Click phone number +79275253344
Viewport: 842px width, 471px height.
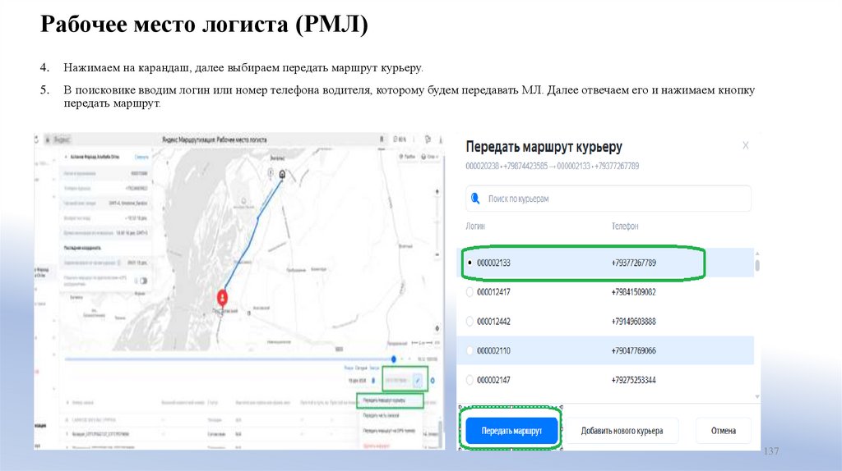pyautogui.click(x=634, y=380)
